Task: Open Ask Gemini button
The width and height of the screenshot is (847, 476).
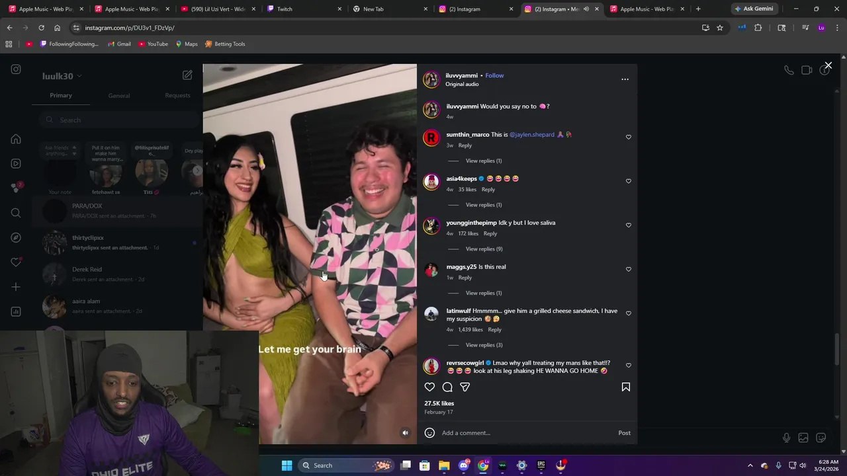Action: (x=754, y=9)
